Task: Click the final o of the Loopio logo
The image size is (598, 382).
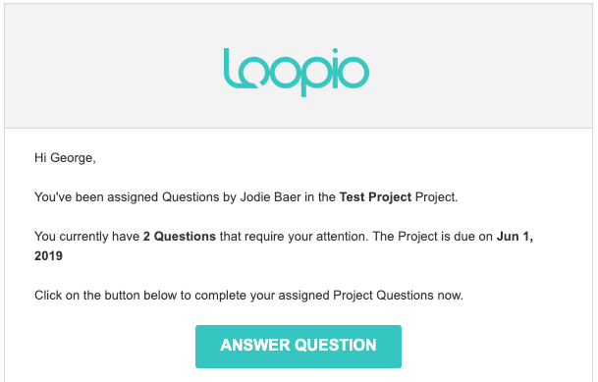Action: 354,73
